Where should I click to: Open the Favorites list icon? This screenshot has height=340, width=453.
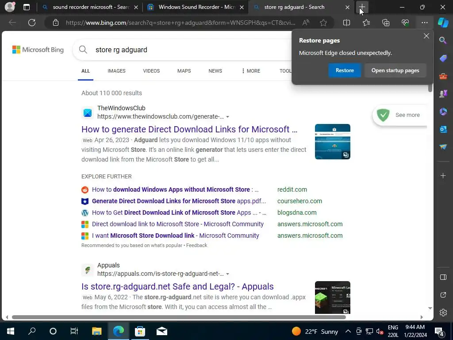coord(366,23)
